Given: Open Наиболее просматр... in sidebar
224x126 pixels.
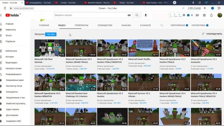Looking at the screenshot, I should (16, 104).
